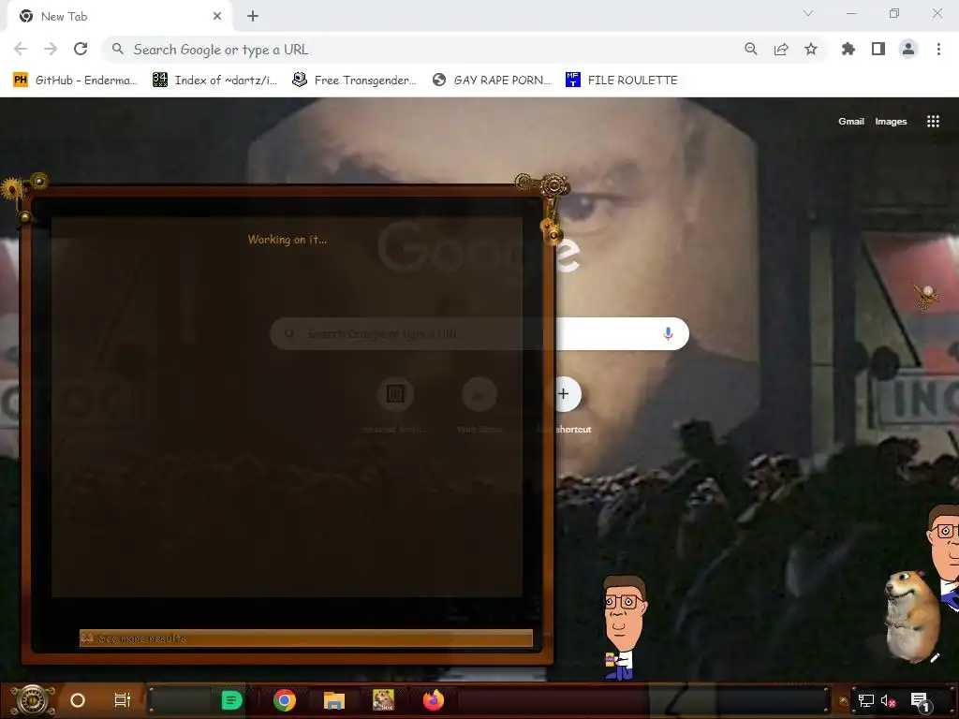Open the FILE ROULETTE bookmark
Image resolution: width=959 pixels, height=719 pixels.
click(x=622, y=81)
